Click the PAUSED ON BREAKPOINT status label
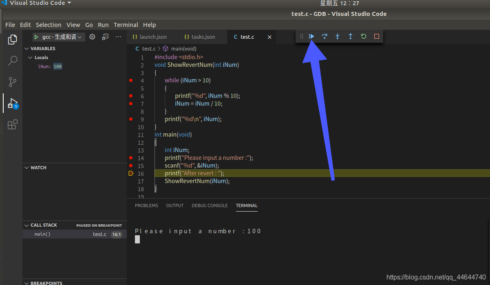 tap(99, 225)
